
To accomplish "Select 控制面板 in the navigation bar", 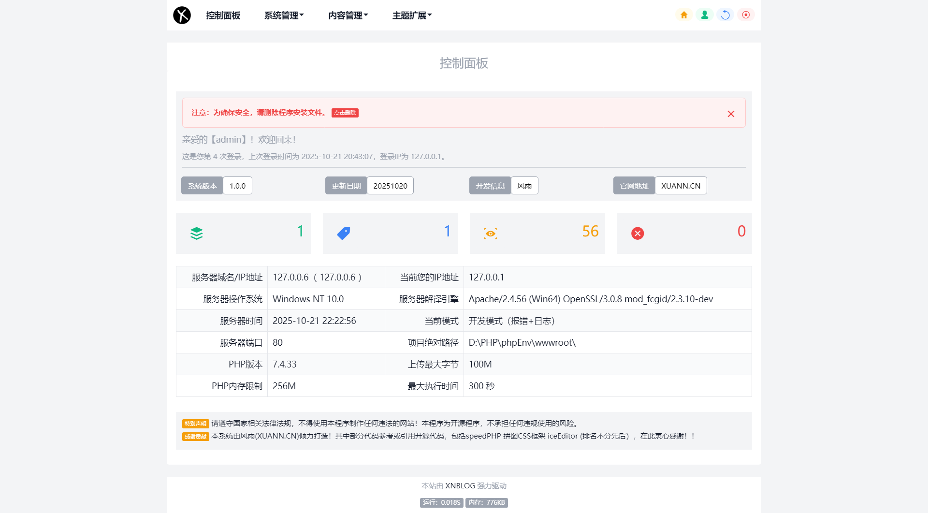I will coord(223,15).
